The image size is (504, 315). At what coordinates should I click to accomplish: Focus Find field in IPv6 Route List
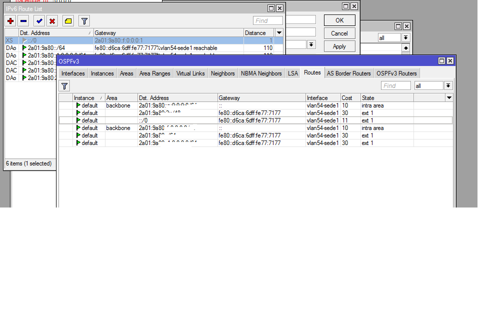(x=268, y=21)
